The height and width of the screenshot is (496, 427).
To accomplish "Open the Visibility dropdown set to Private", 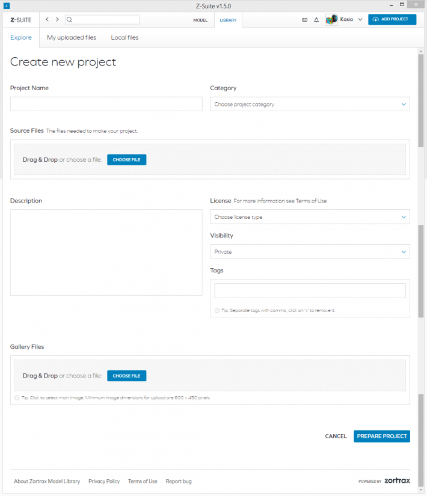I will click(310, 251).
